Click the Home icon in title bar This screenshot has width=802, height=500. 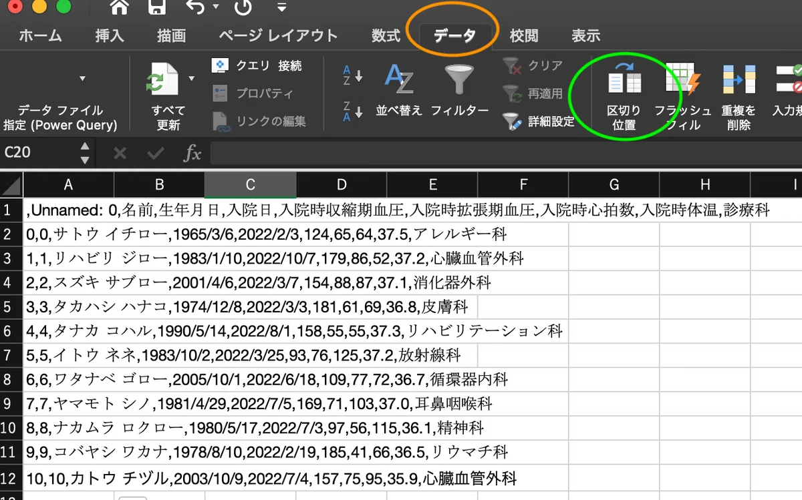[x=120, y=8]
